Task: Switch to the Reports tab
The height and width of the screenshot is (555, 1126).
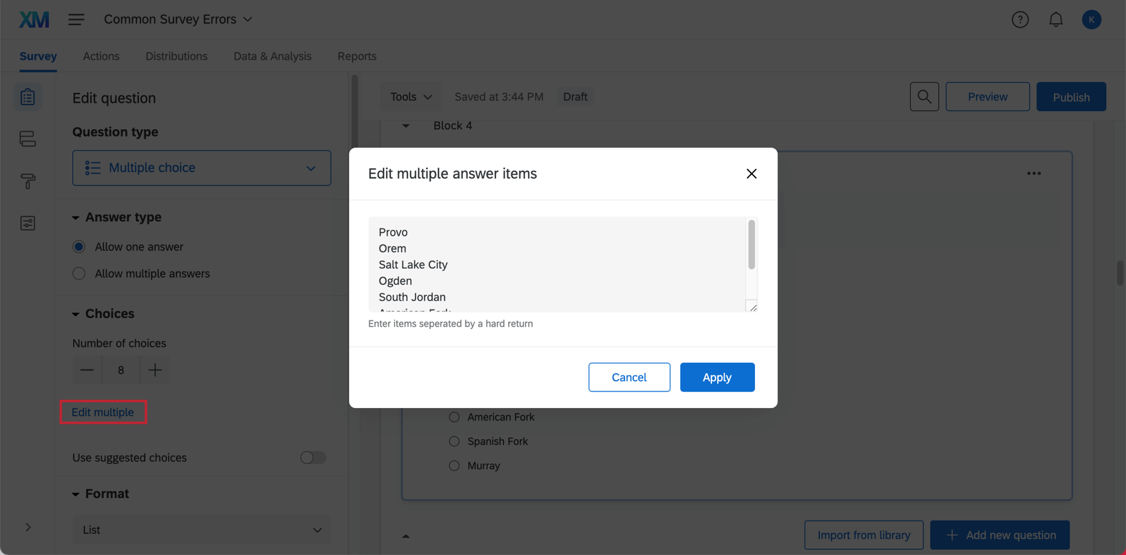Action: [x=357, y=56]
